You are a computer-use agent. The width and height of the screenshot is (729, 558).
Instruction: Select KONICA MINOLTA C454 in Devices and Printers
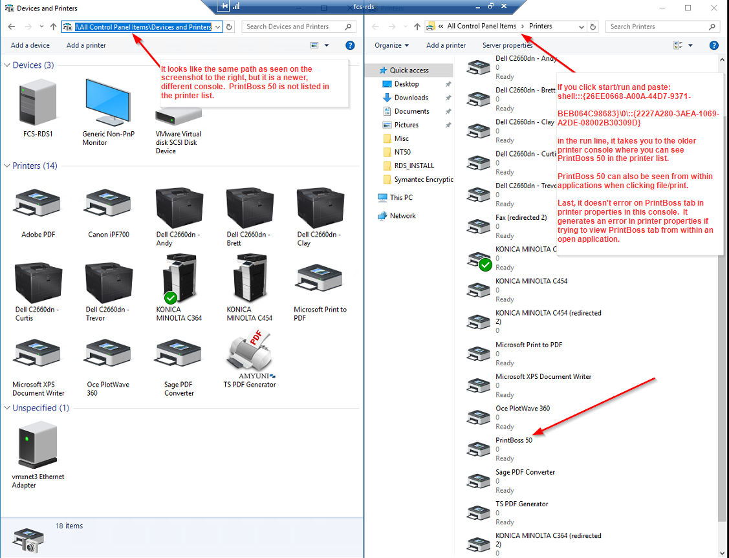tap(250, 279)
